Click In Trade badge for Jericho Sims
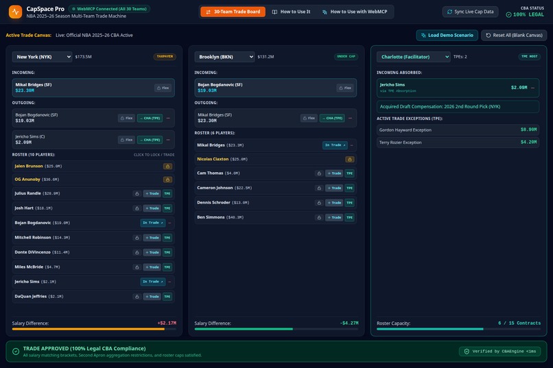The width and height of the screenshot is (553, 368). point(153,282)
